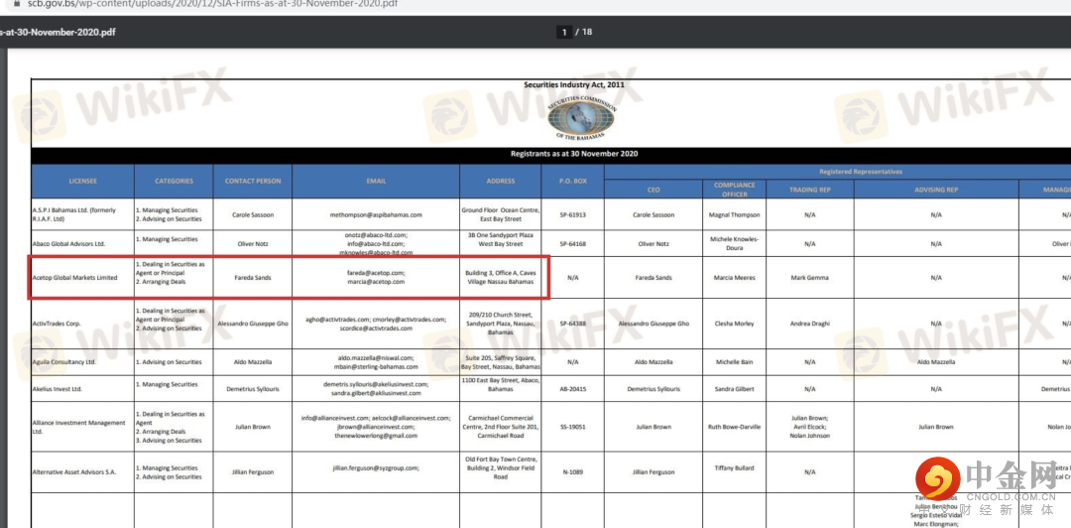This screenshot has height=528, width=1071.
Task: Click the P.O. BOX column header
Action: click(572, 182)
